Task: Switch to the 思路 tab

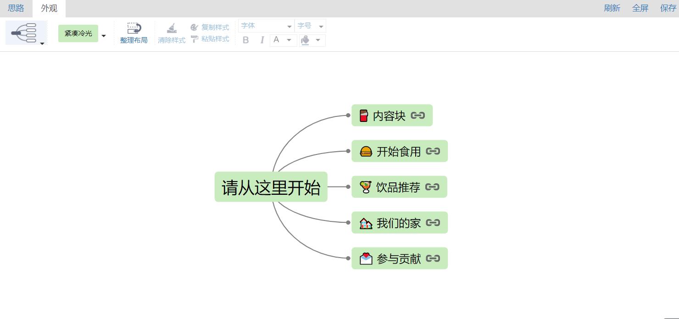Action: point(16,8)
